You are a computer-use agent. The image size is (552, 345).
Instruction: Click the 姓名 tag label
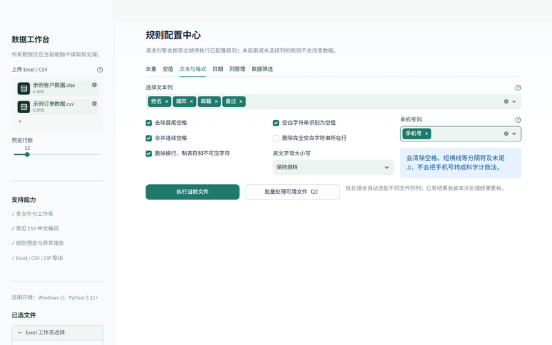coord(157,101)
